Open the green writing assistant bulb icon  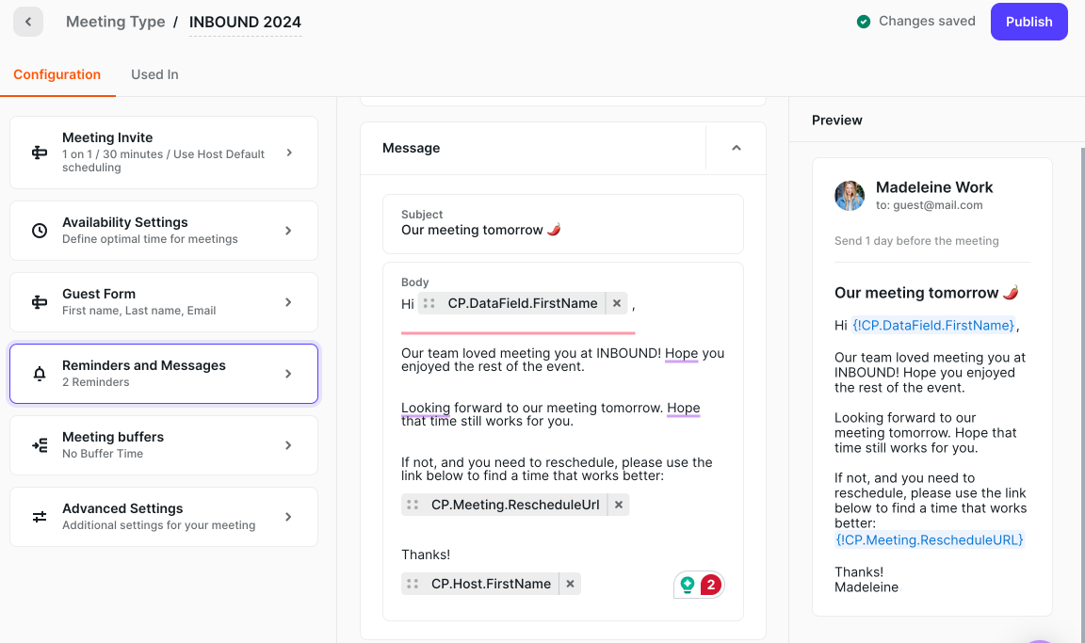point(688,585)
